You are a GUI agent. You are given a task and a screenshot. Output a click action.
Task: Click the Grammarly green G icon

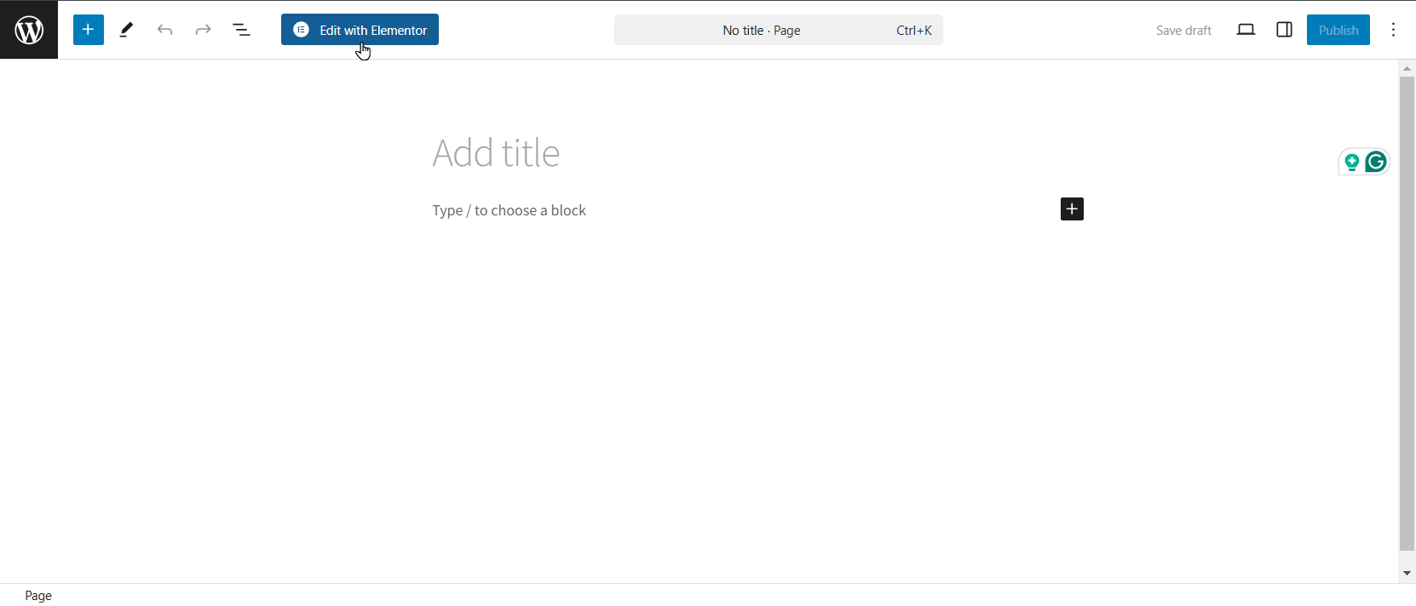1376,162
